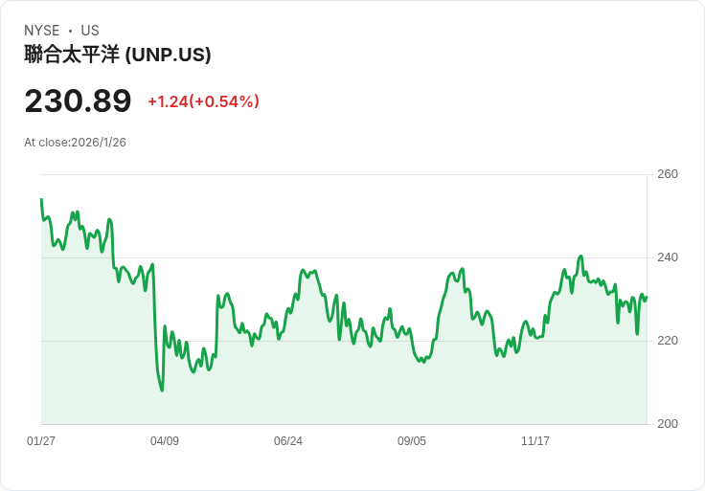Click the rightmost end of the price line
Screen dimensions: 705x491
[x=647, y=297]
